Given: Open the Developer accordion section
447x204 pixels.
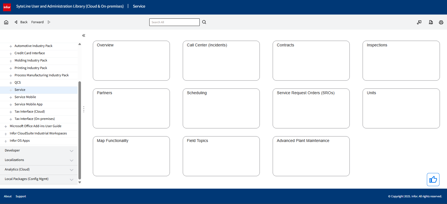Looking at the screenshot, I should (x=39, y=151).
